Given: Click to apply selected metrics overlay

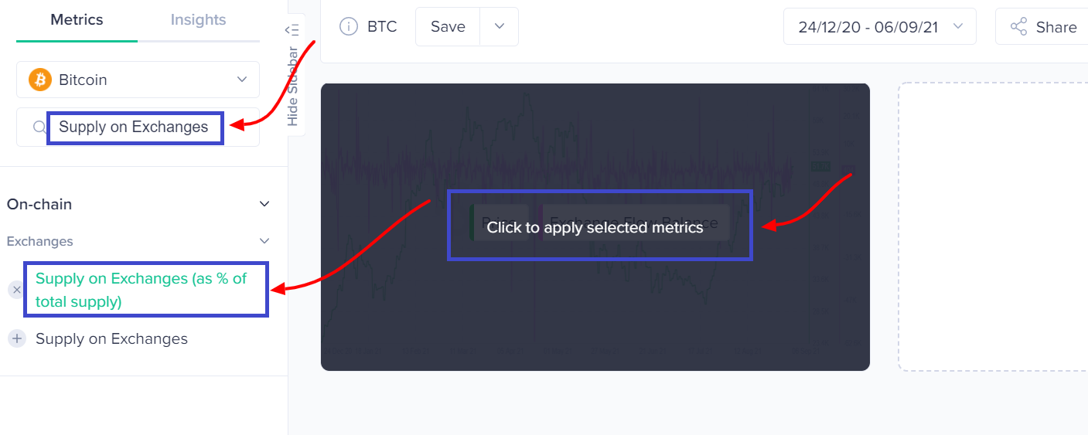Looking at the screenshot, I should pos(595,227).
